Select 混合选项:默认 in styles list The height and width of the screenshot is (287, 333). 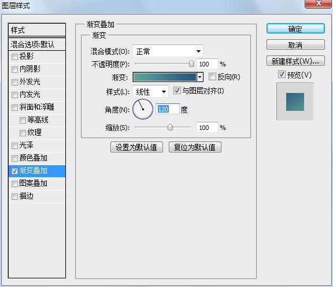37,44
